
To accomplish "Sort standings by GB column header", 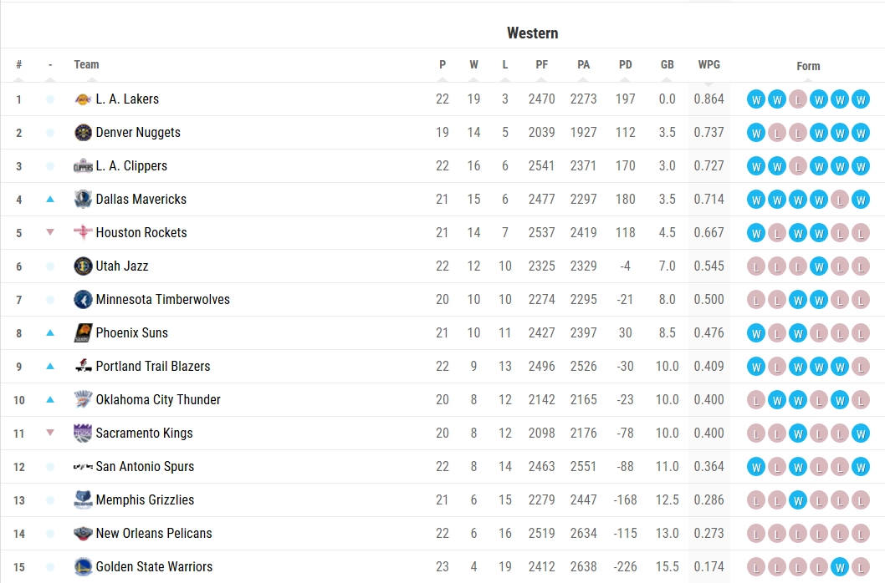I will pyautogui.click(x=668, y=65).
